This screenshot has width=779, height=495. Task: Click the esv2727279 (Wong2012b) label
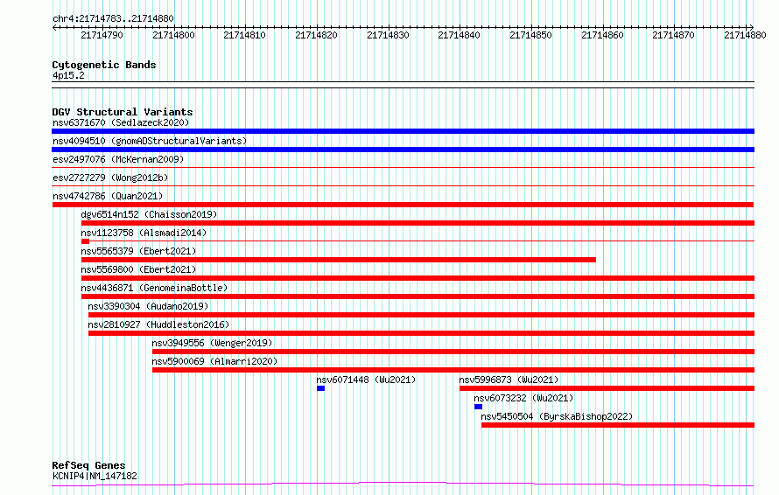coord(110,178)
